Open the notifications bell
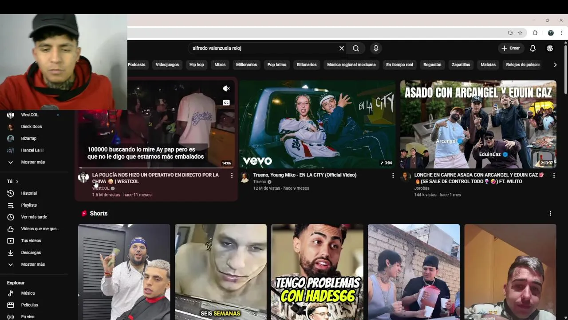The image size is (568, 320). [533, 48]
